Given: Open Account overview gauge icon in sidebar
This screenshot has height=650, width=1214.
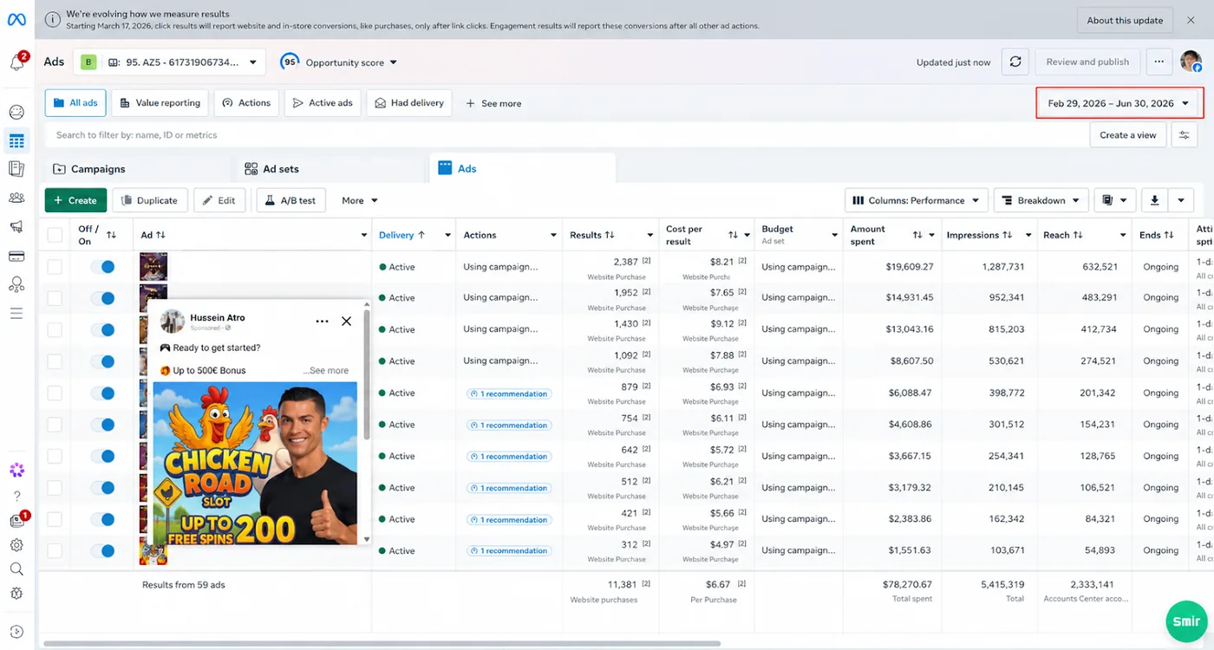Looking at the screenshot, I should coord(16,112).
